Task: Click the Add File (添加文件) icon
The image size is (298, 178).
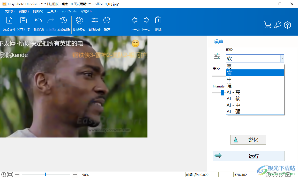Action: [x=9, y=20]
